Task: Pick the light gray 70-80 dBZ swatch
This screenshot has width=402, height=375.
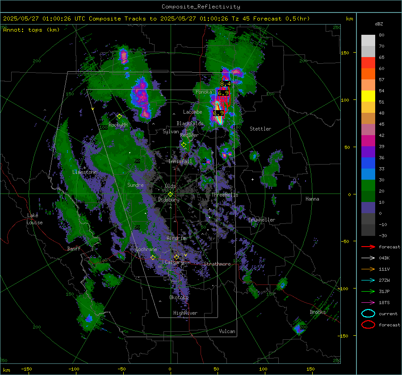Action: click(x=368, y=41)
